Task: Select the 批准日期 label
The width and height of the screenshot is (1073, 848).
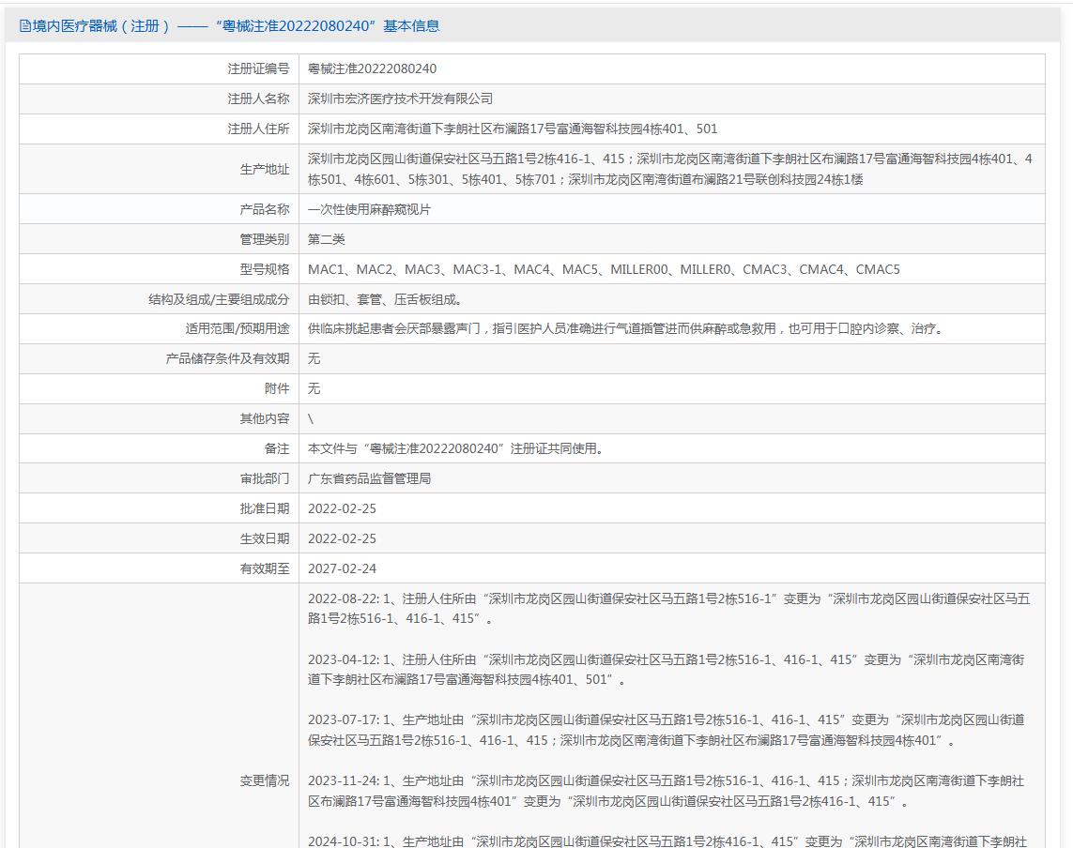Action: pos(265,509)
